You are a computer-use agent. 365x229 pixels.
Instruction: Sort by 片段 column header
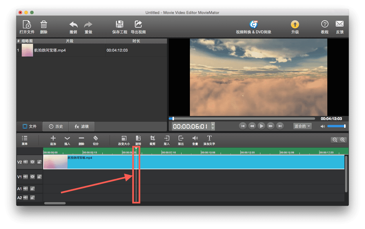click(x=70, y=41)
